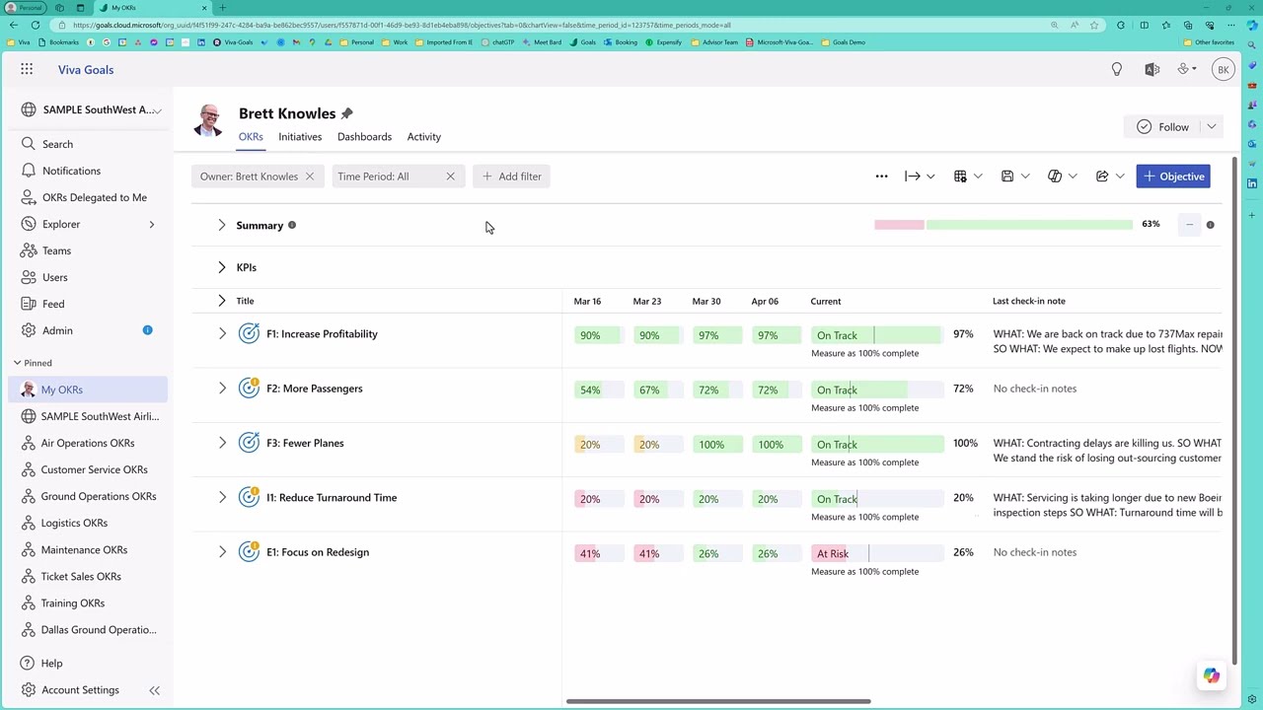Bookmark page with the star icon
Screen dimensions: 1263x710
coord(1093,25)
